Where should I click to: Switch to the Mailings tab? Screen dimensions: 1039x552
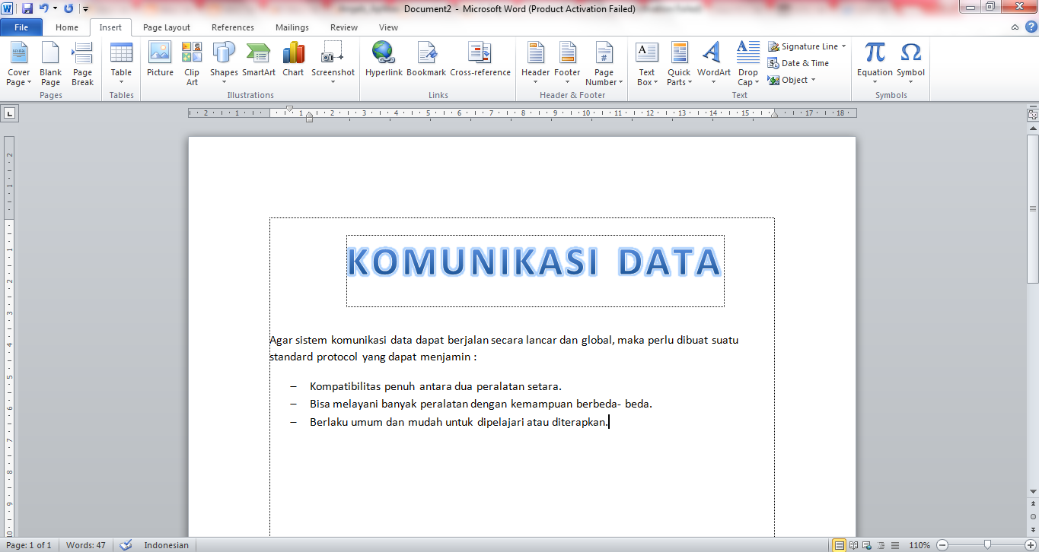(292, 27)
